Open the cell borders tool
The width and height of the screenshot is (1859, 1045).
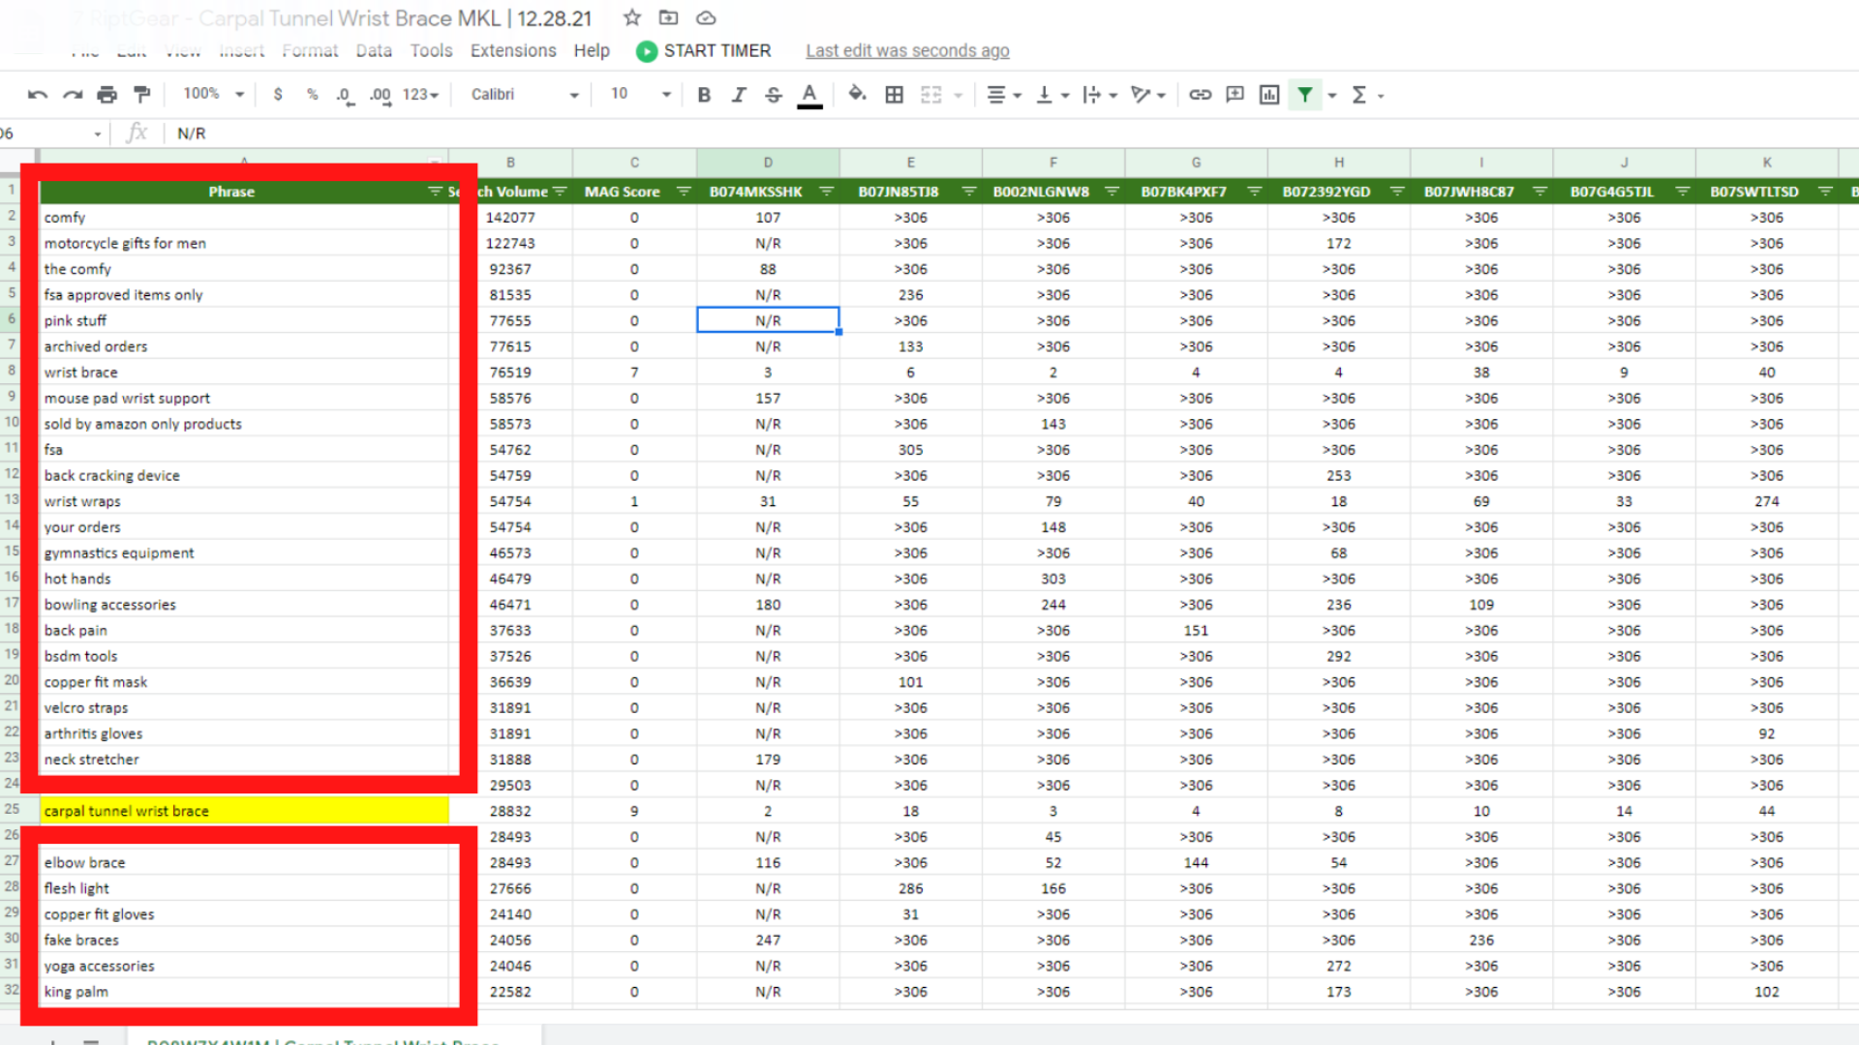[895, 95]
